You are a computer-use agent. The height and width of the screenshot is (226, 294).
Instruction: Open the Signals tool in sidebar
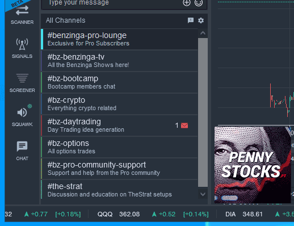[22, 48]
